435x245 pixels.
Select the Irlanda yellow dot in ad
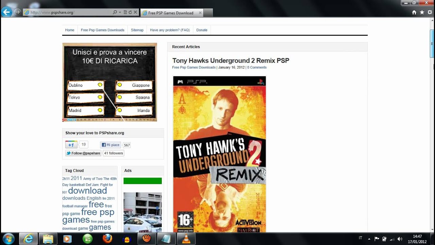pos(120,110)
